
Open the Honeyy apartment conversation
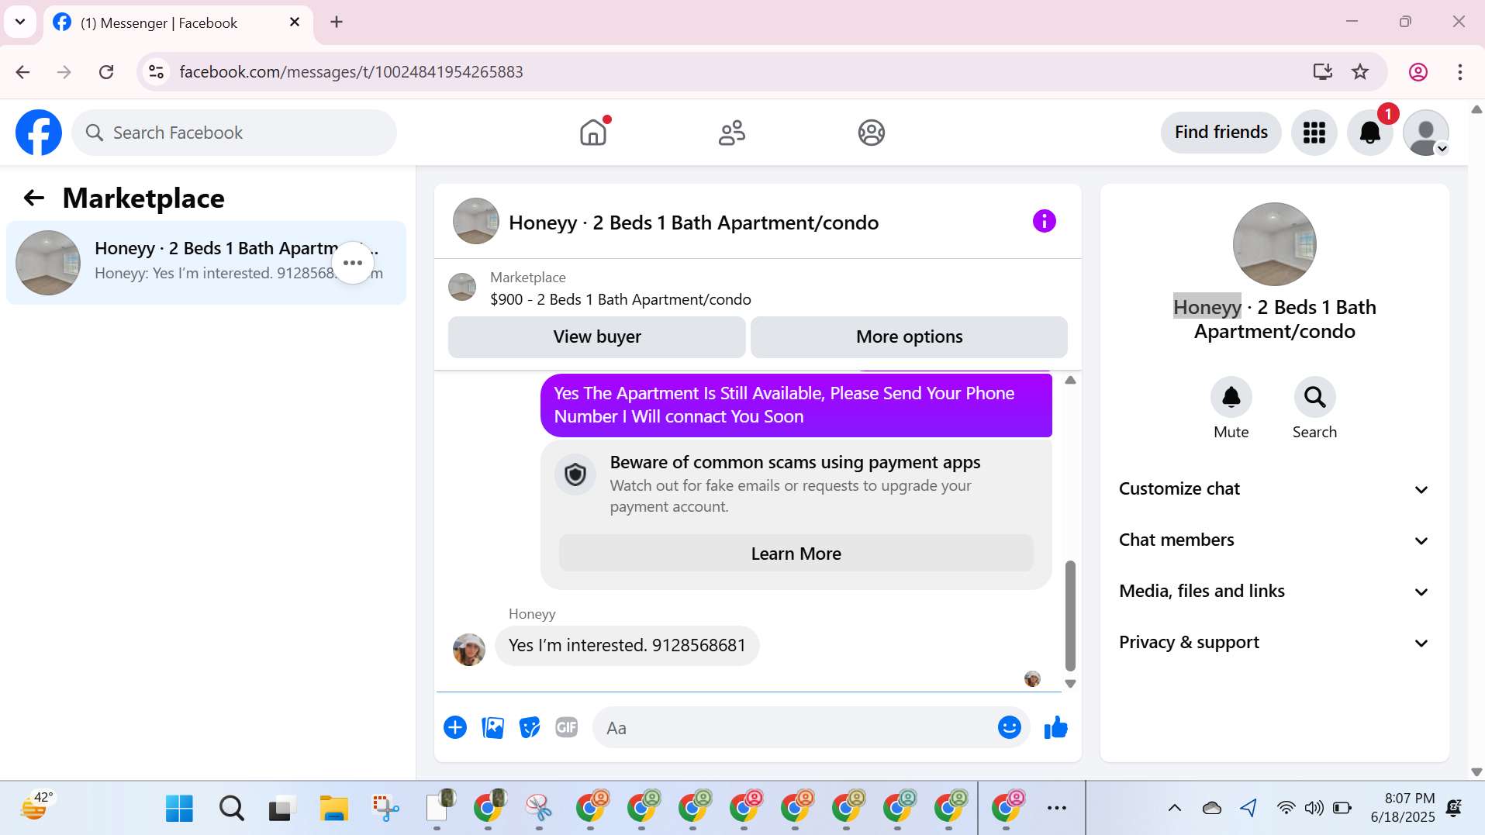click(x=206, y=263)
